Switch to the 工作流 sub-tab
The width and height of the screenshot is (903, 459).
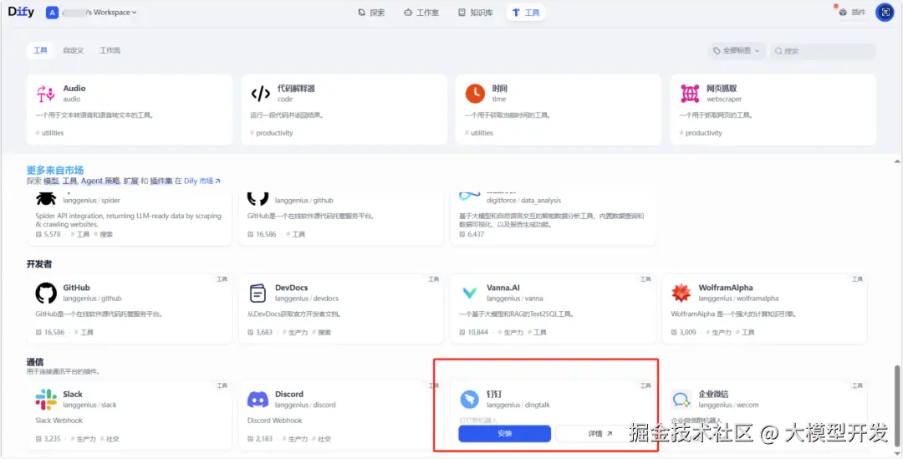[x=110, y=51]
